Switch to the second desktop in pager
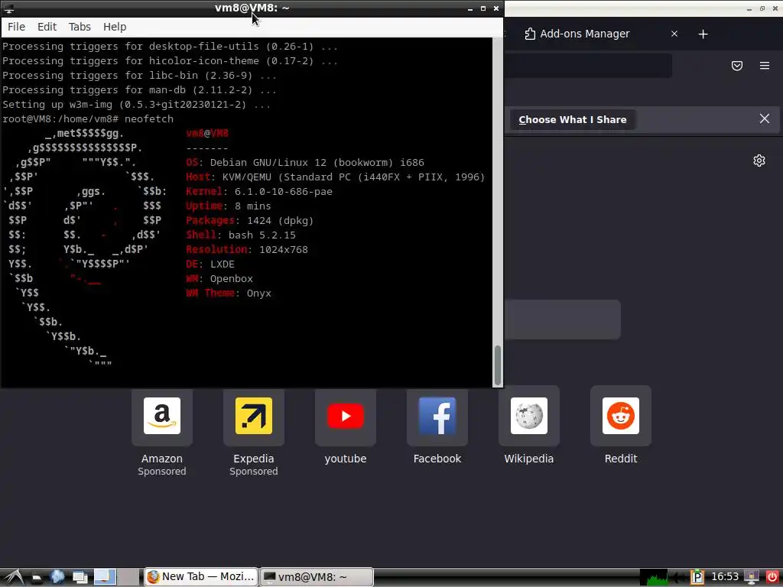This screenshot has width=783, height=587. [x=128, y=577]
